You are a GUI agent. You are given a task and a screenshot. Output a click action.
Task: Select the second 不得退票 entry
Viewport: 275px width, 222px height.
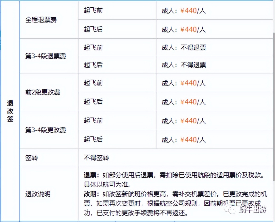[x=184, y=65]
